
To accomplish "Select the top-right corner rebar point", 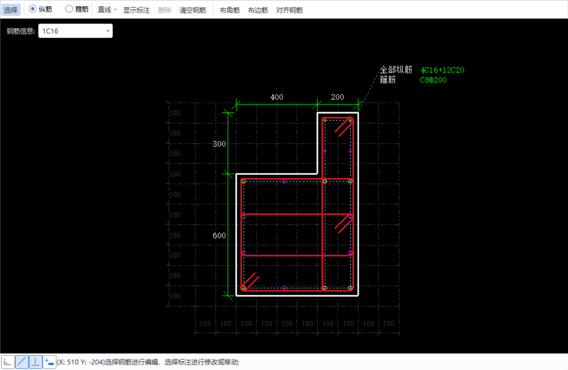I will click(x=350, y=120).
